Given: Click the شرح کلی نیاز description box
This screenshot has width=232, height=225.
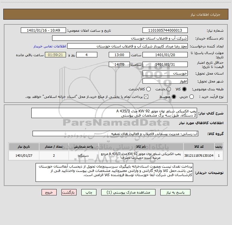Looking at the screenshot, I should pyautogui.click(x=114, y=113).
